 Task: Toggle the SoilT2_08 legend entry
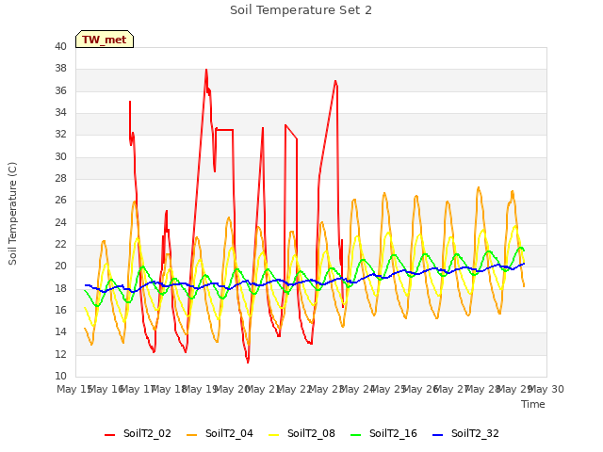click(x=301, y=434)
